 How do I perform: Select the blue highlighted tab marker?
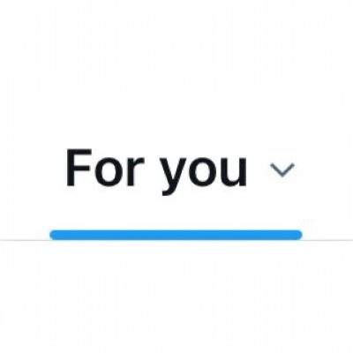pyautogui.click(x=176, y=235)
